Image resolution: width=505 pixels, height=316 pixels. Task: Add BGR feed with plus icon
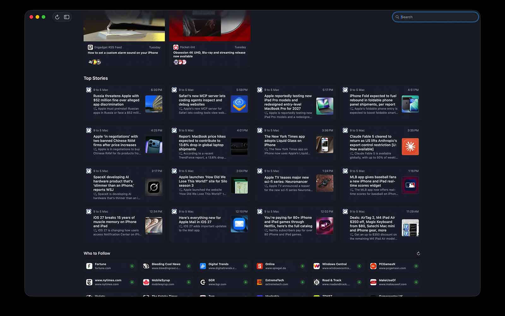point(246,282)
